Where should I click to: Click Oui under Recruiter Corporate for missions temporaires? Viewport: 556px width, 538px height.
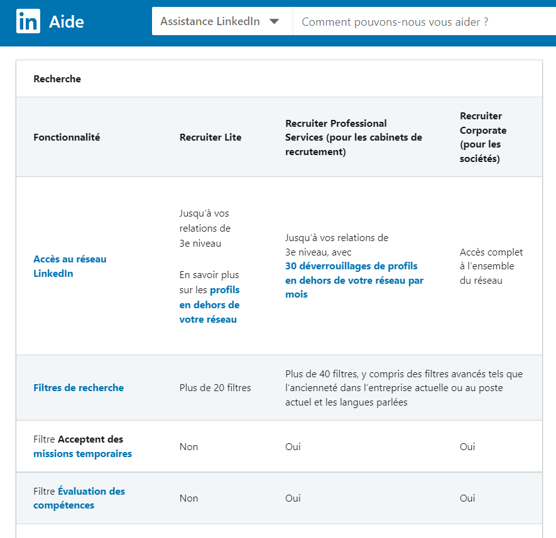coord(467,446)
